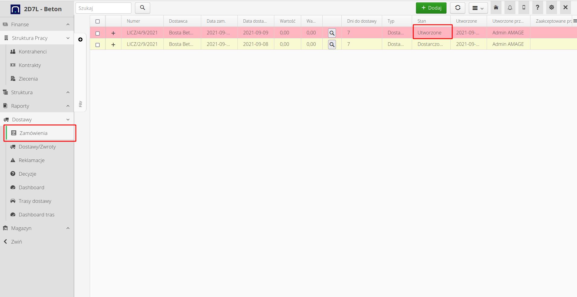Click the mobile device icon
Viewport: 577px width, 297px height.
point(524,8)
